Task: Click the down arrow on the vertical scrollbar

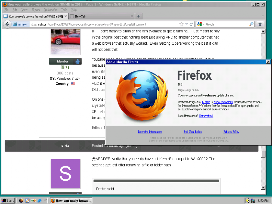Action: pyautogui.click(x=263, y=187)
